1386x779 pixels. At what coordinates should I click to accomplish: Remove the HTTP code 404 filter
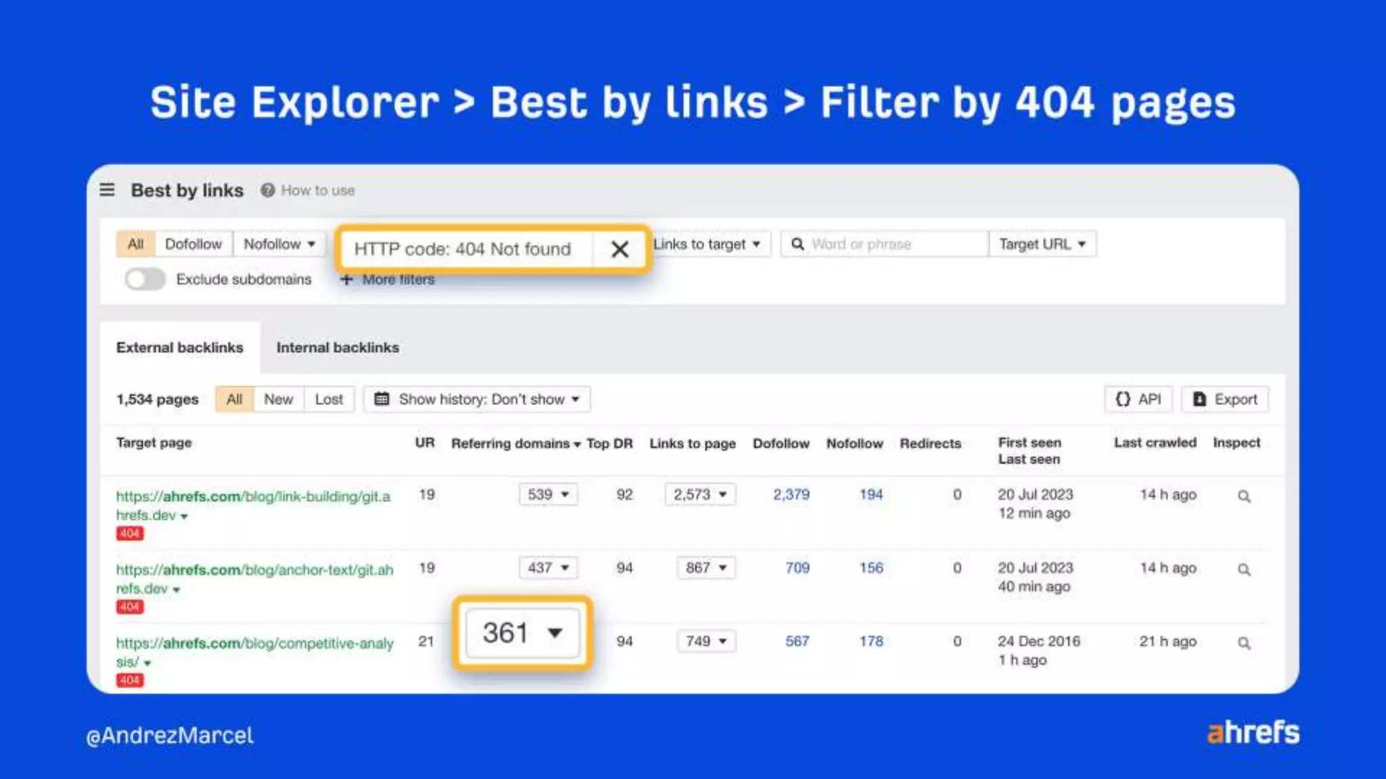[619, 249]
